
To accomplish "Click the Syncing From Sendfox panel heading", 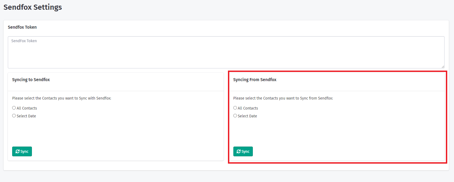I will pos(255,80).
